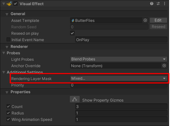The width and height of the screenshot is (171, 126).
Task: Click the Rendering Layer Mask label
Action: (32, 79)
